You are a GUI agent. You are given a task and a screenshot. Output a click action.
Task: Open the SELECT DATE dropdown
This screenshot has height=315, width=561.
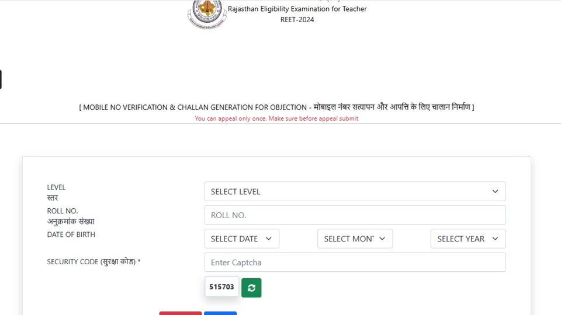[x=242, y=239]
